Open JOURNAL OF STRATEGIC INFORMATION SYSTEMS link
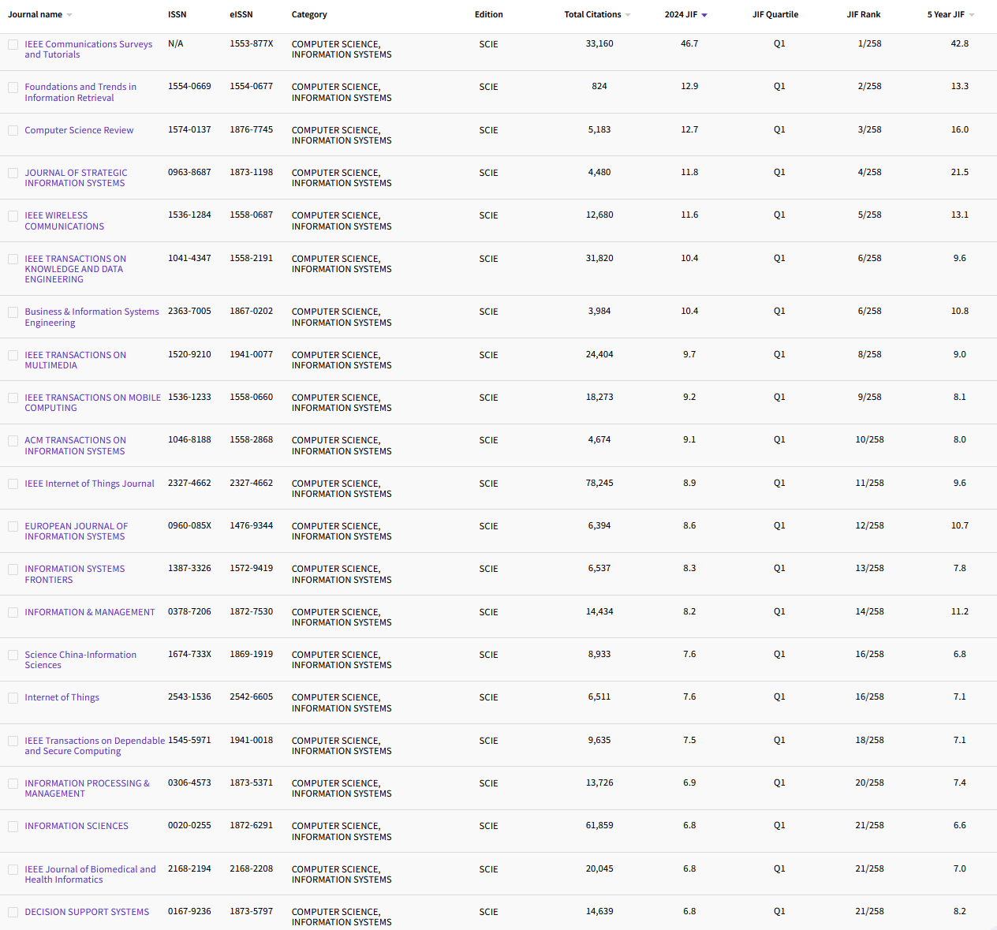 [76, 177]
